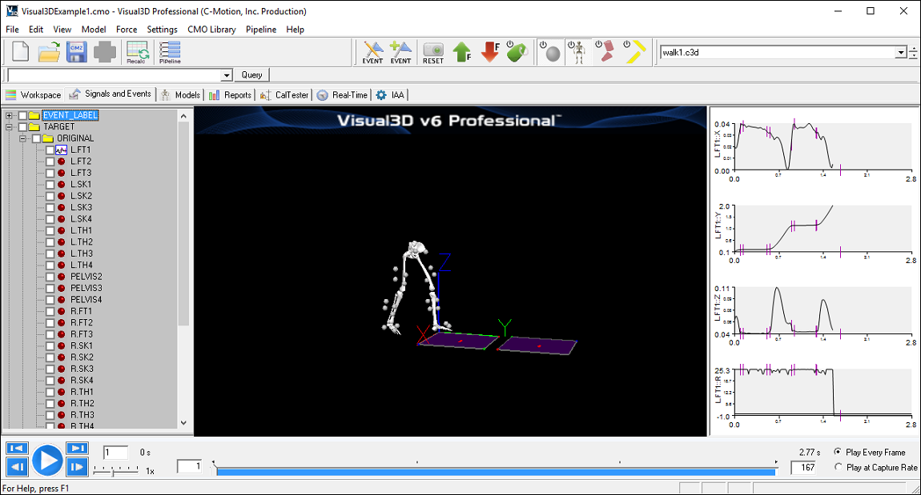Click the red marker icon beside PELVIS2

(61, 277)
